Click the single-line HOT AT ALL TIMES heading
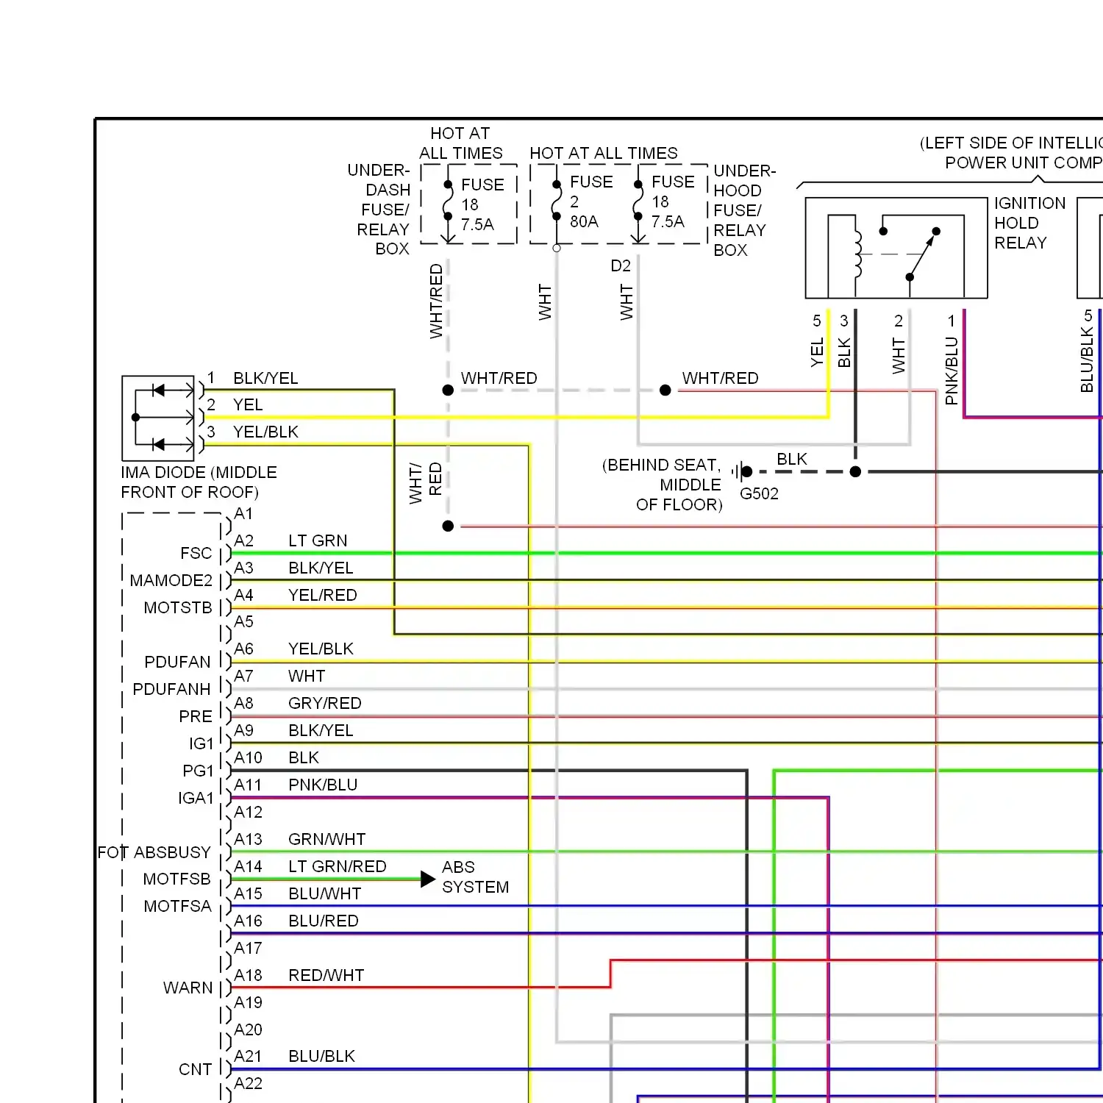The width and height of the screenshot is (1103, 1103). pos(604,153)
